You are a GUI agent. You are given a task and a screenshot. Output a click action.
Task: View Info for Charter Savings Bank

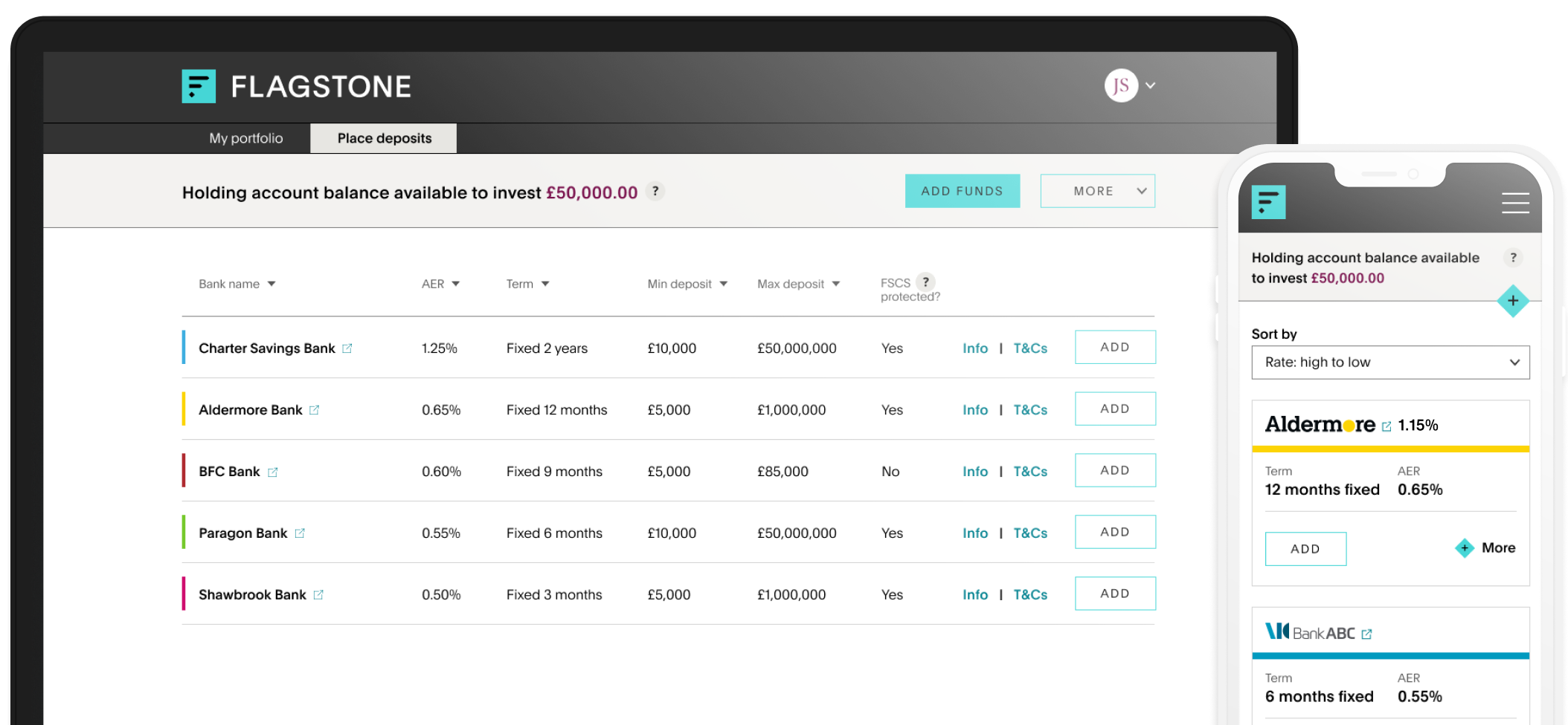tap(975, 348)
